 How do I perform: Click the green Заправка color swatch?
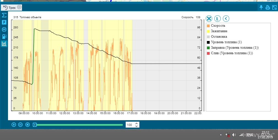point(208,48)
